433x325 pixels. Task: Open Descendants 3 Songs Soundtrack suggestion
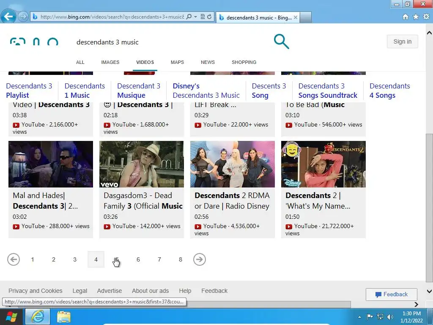click(x=328, y=91)
